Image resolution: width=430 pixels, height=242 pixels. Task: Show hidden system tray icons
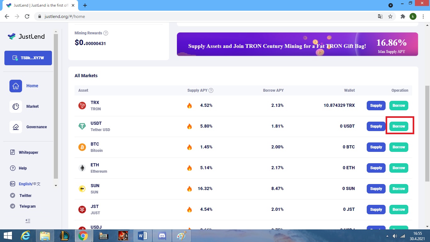(x=387, y=236)
